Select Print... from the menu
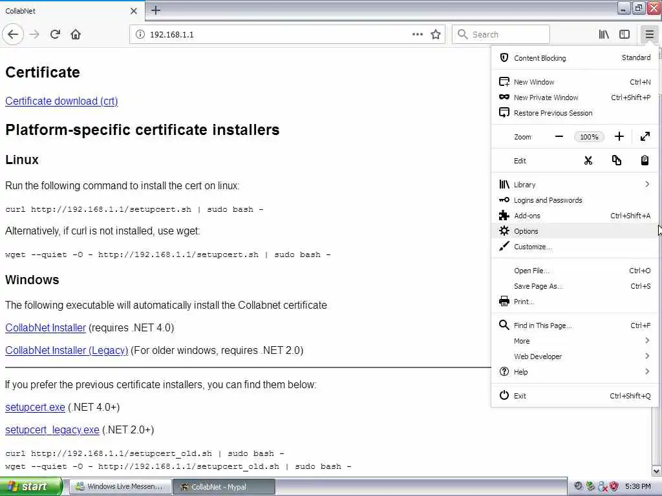 (575, 302)
